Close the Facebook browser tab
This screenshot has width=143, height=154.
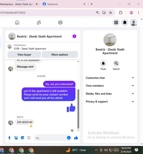(x=84, y=4)
